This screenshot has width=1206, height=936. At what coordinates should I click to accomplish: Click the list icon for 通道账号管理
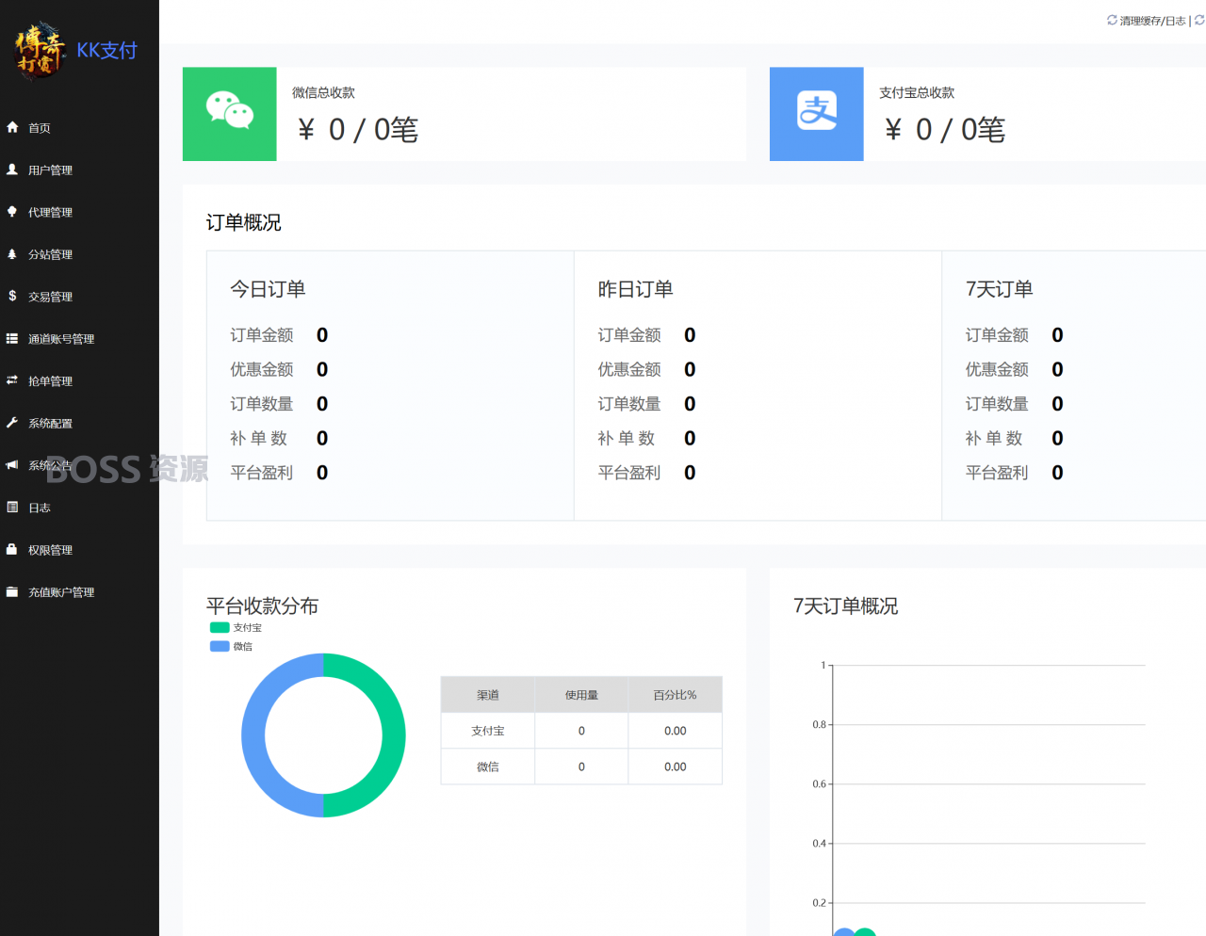[12, 338]
